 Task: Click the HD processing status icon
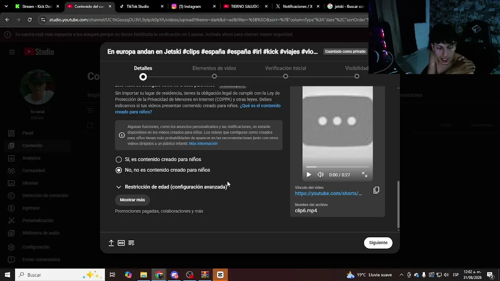point(121,243)
